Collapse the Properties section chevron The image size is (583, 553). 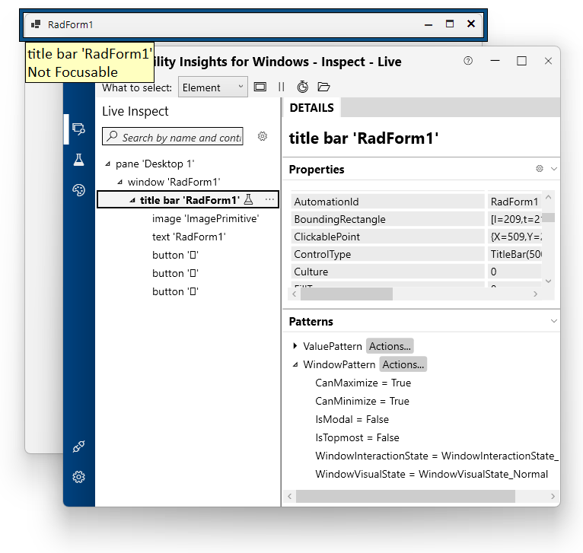coord(554,169)
